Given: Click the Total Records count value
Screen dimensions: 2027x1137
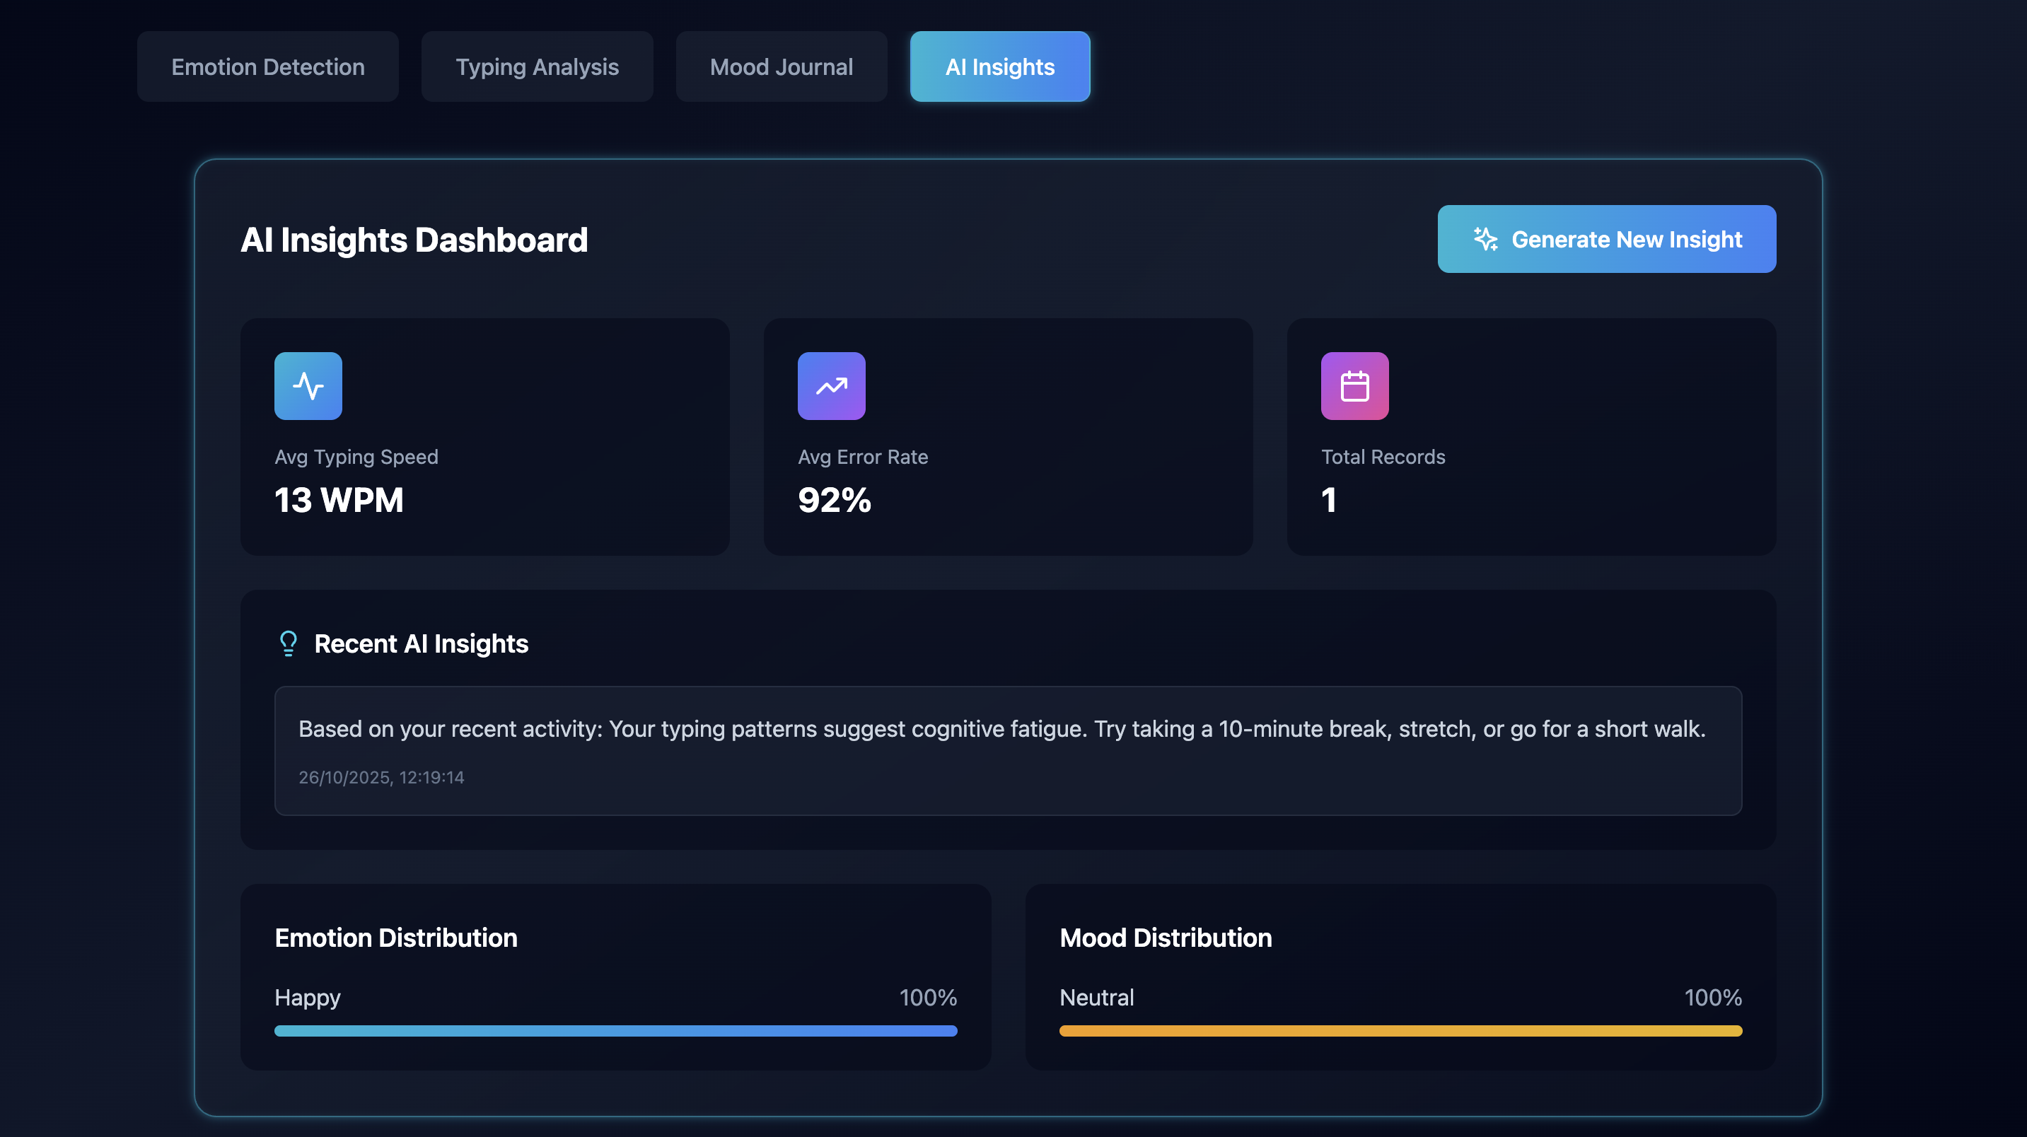Looking at the screenshot, I should (x=1328, y=500).
